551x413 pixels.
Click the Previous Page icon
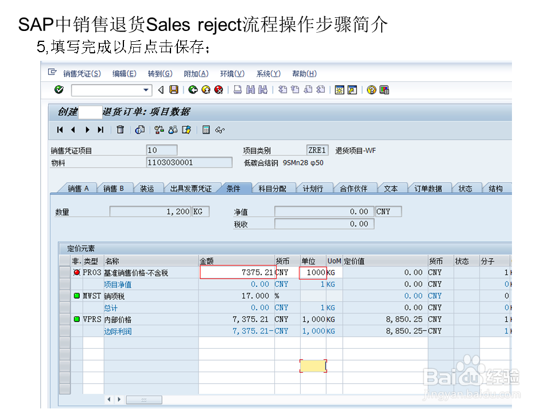pyautogui.click(x=295, y=90)
